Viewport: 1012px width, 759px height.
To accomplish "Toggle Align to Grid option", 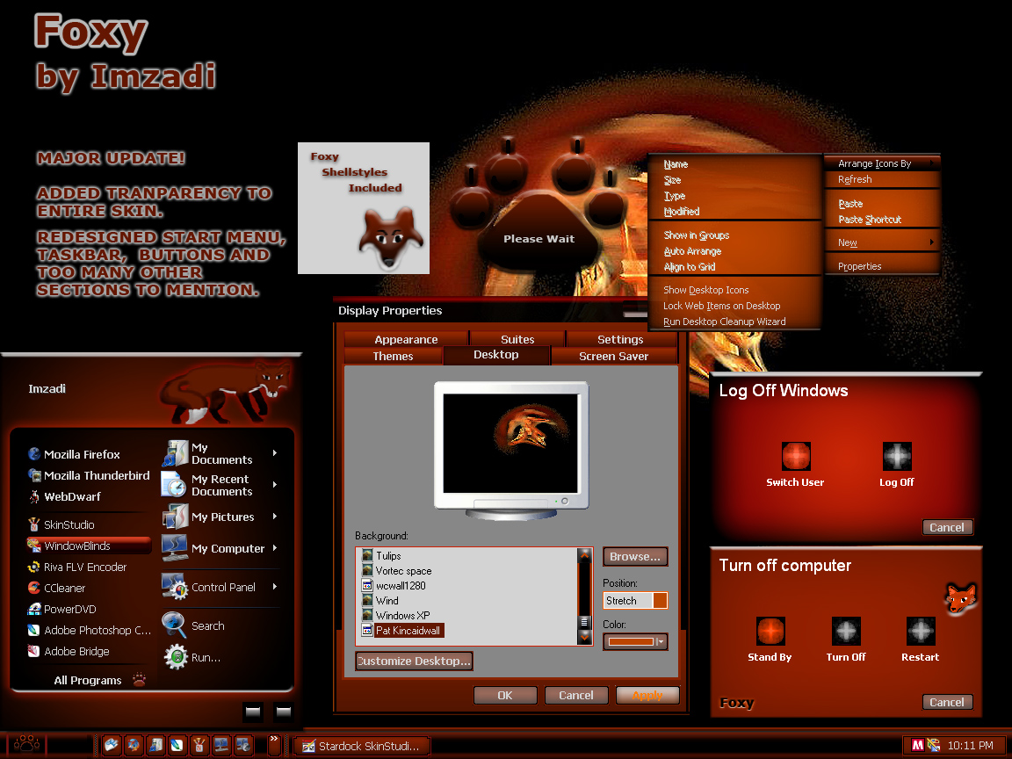I will pos(690,266).
